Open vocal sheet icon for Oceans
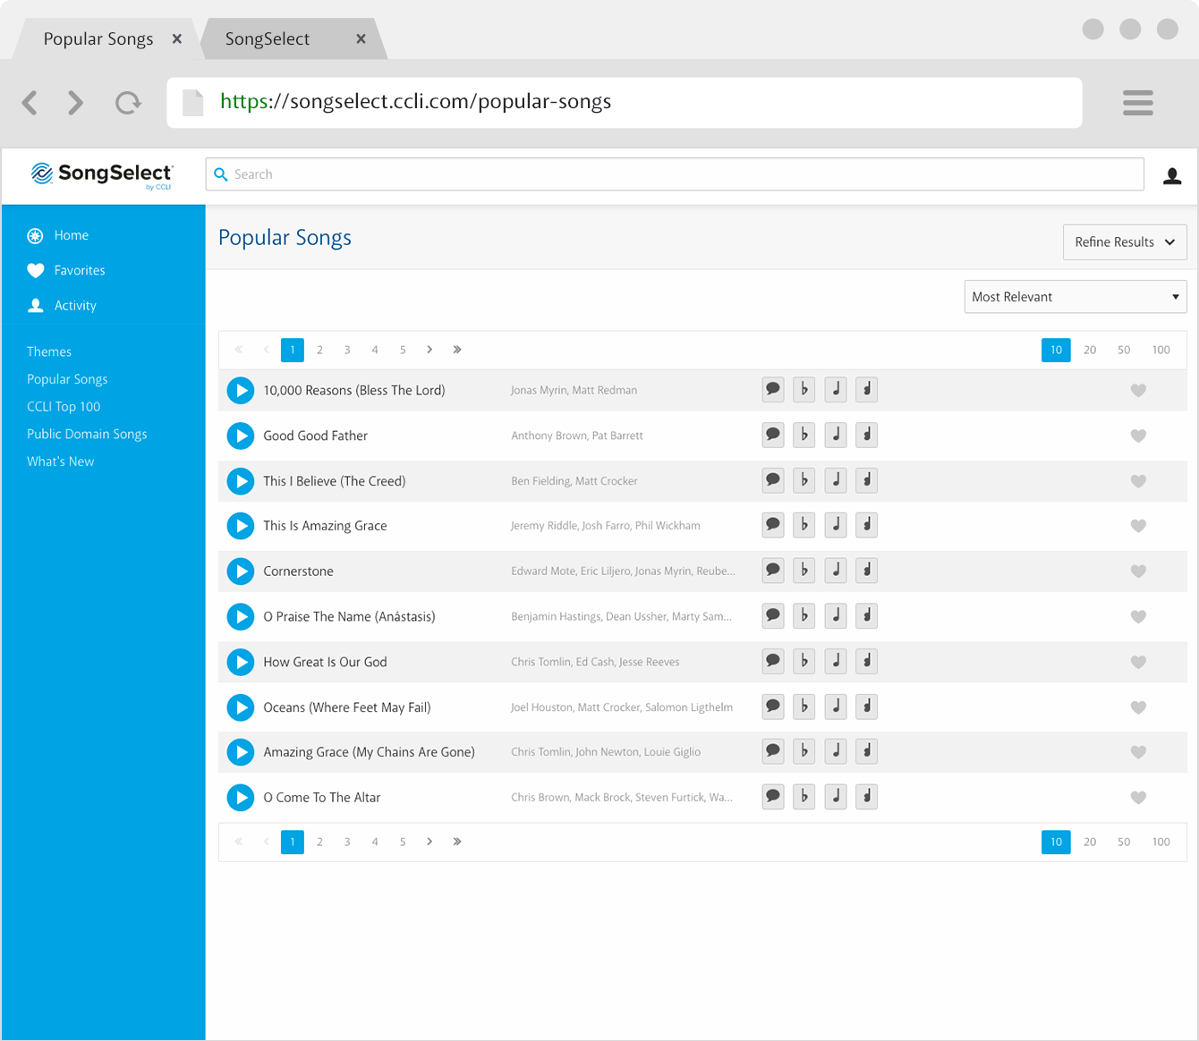Screen dimensions: 1199x1041 click(x=866, y=707)
